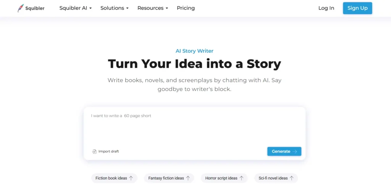Click the Generate button
Screen dimensions: 391x195
click(281, 152)
